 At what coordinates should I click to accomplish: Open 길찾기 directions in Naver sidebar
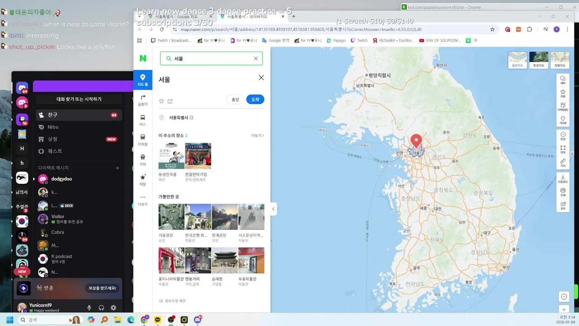pos(142,101)
